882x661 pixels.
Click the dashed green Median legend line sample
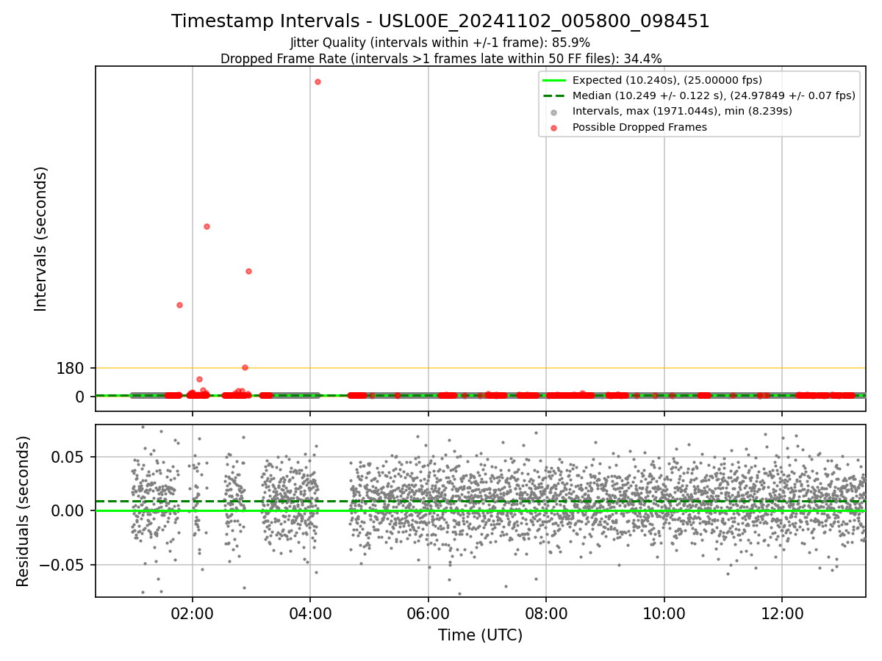554,95
